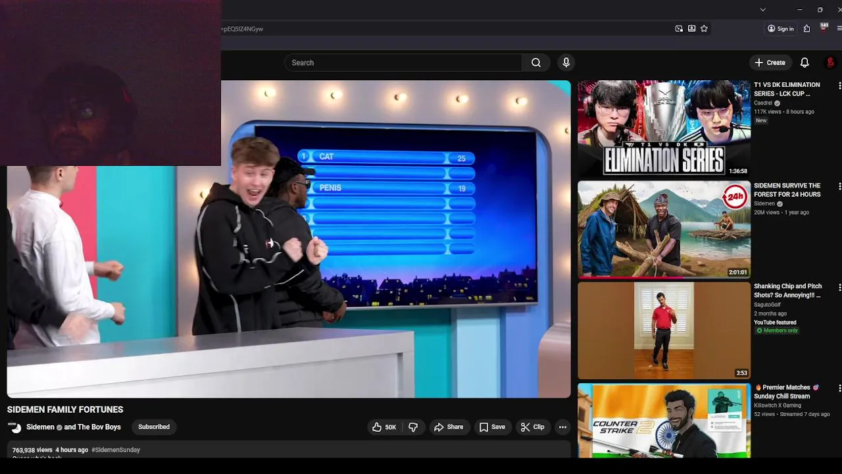
Task: Open title Shanking Chip and Pitch Shots
Action: [787, 290]
